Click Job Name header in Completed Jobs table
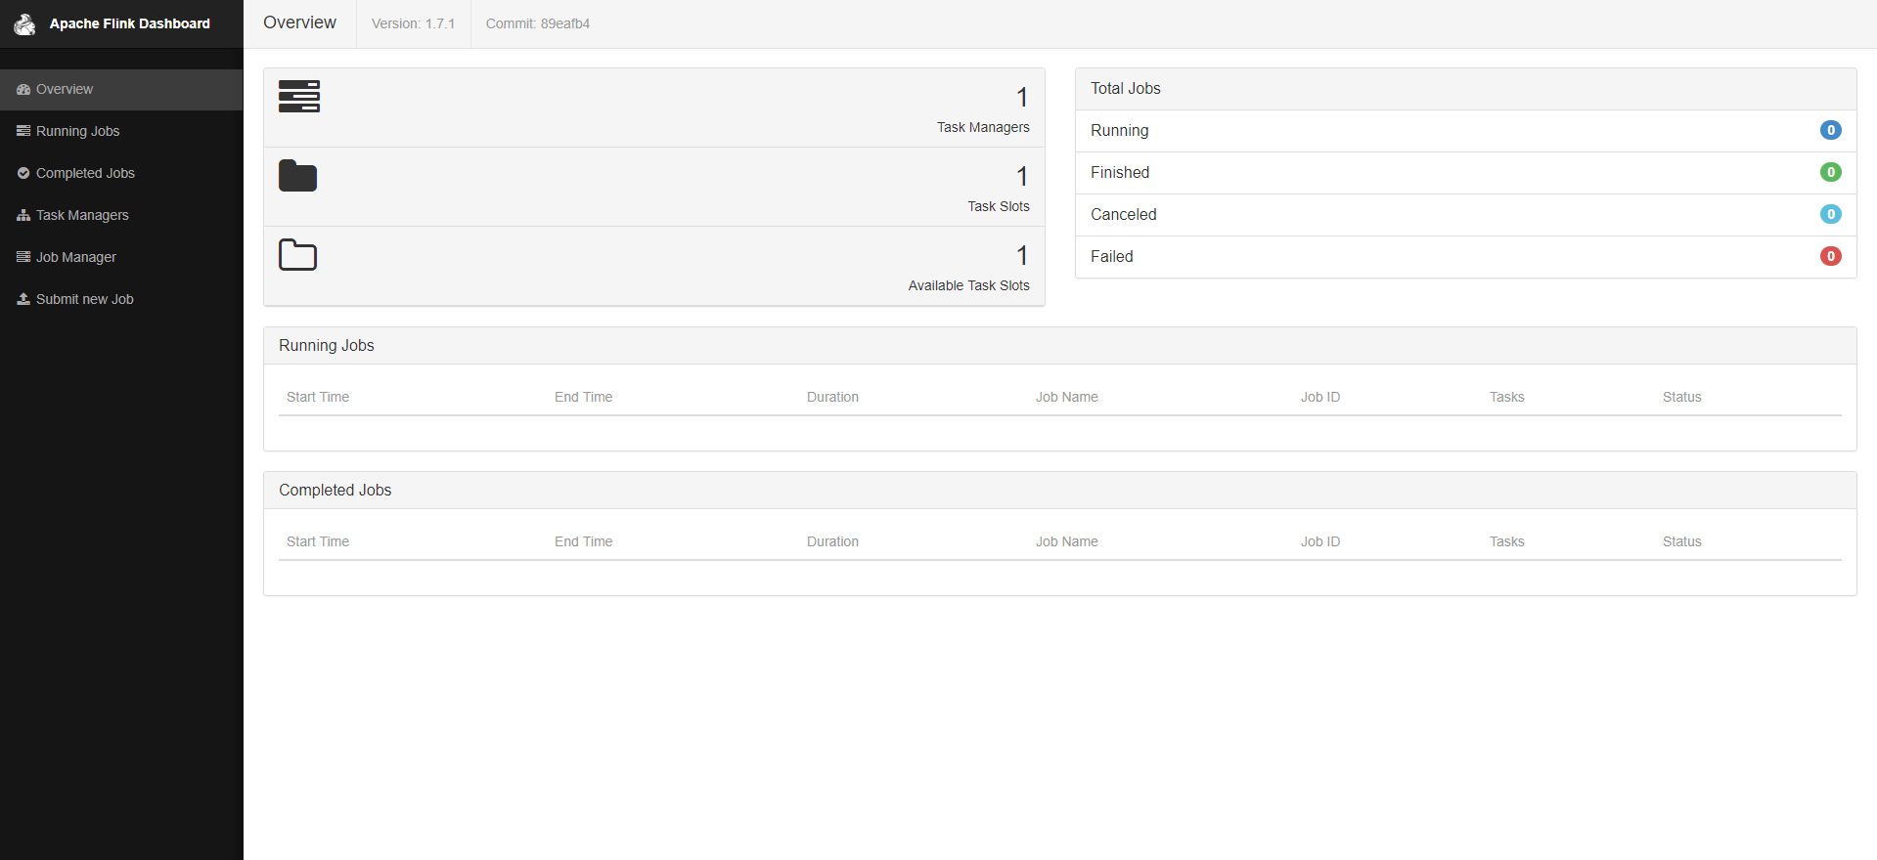This screenshot has height=860, width=1877. click(1066, 541)
